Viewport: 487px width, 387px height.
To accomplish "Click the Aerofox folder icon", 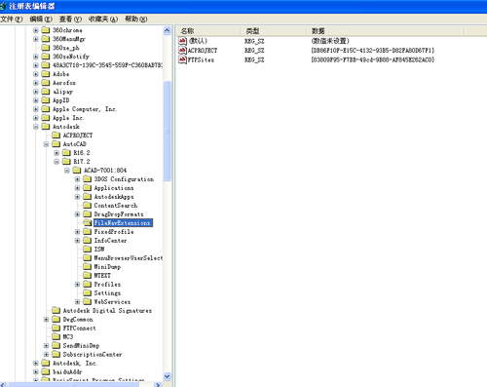I will (46, 83).
